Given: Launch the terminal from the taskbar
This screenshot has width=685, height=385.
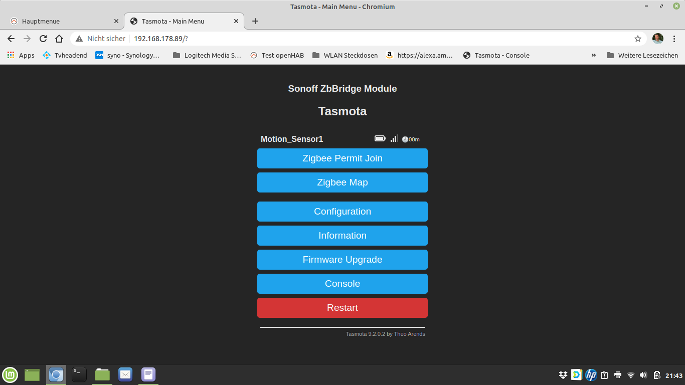Looking at the screenshot, I should (x=79, y=374).
